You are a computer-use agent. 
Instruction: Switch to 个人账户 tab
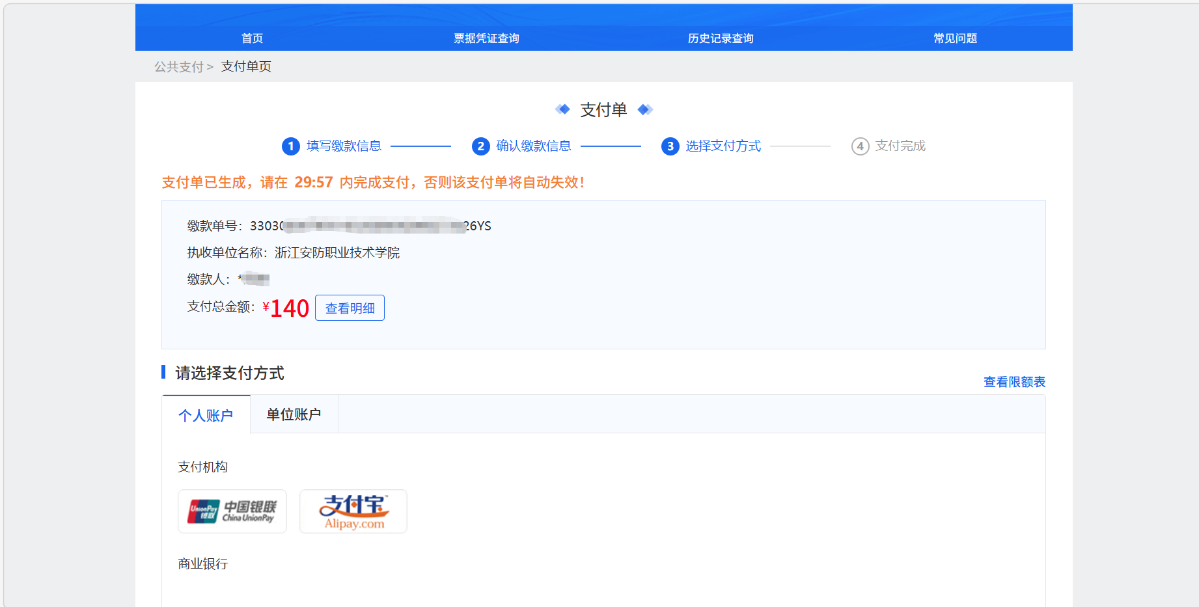pyautogui.click(x=206, y=415)
